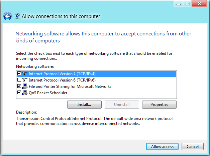Screen dimensions: 210x156
Task: Click the TCP/IPv4 protocol icon
Action: tap(25, 73)
